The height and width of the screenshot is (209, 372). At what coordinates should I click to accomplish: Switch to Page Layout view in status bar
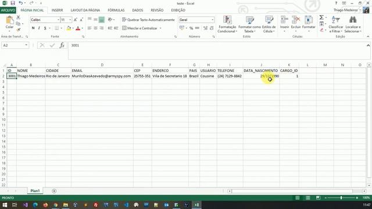coord(307,198)
